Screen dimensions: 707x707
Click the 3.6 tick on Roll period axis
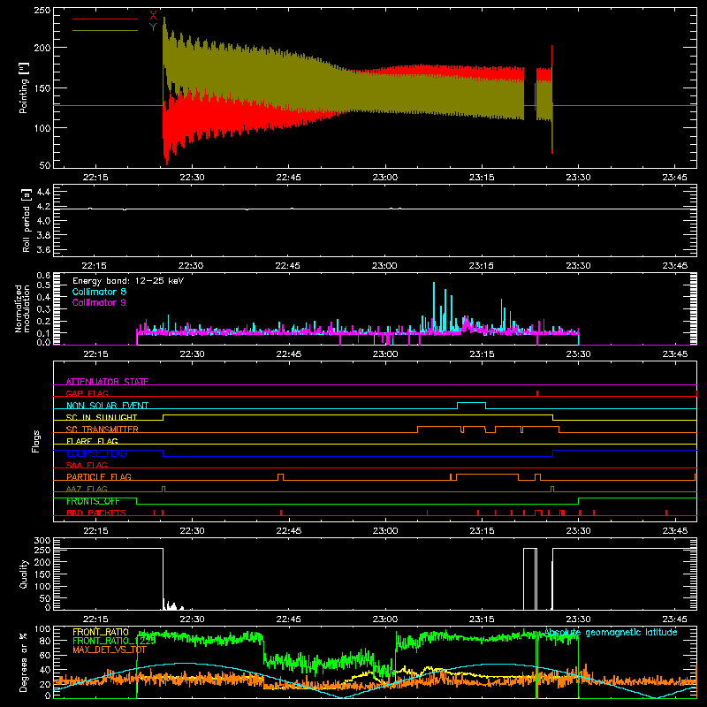pos(43,249)
